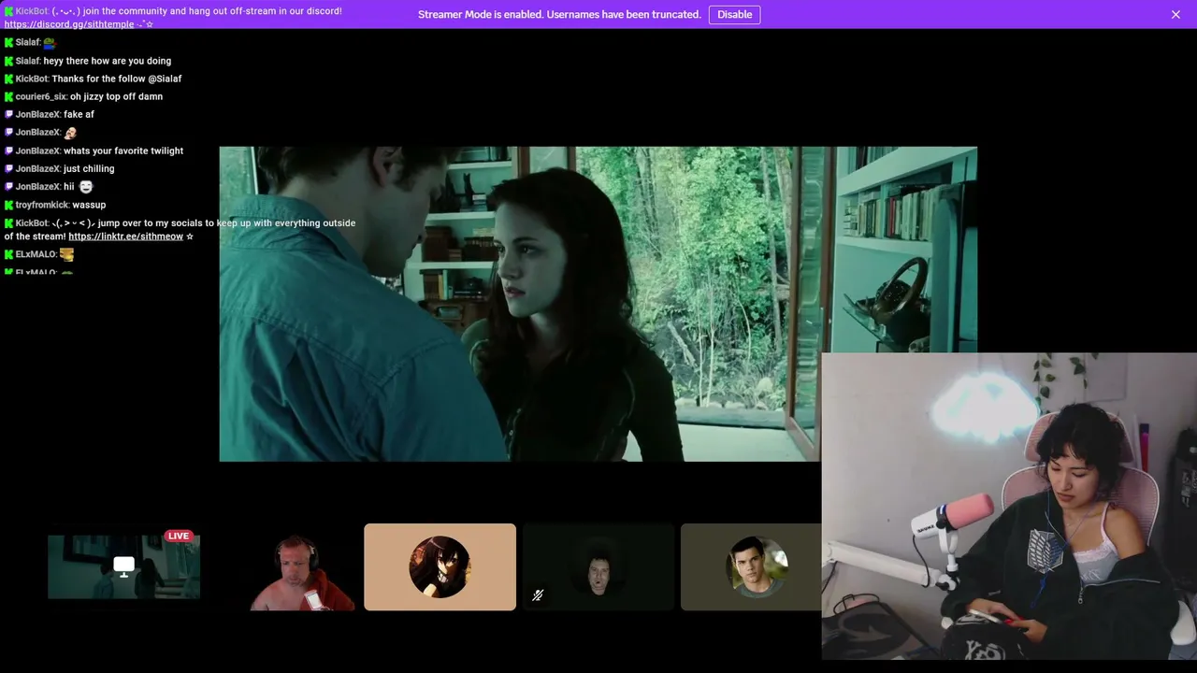Image resolution: width=1197 pixels, height=673 pixels.
Task: Click "whats your favorite twilight" chat message
Action: coord(123,150)
